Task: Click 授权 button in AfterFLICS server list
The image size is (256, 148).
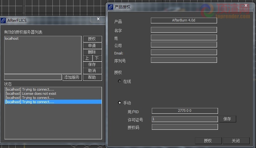Action: pos(92,39)
